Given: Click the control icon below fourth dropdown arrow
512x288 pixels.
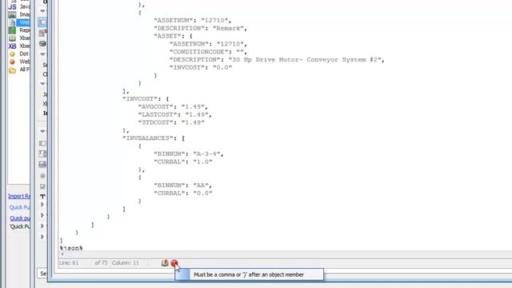Looking at the screenshot, I should pos(42,143).
